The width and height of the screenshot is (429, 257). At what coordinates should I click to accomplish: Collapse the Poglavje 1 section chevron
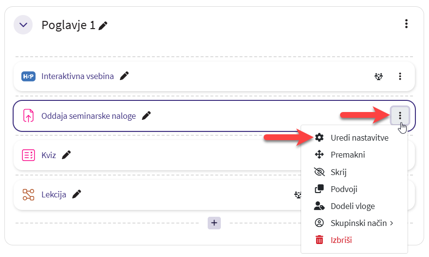(23, 25)
